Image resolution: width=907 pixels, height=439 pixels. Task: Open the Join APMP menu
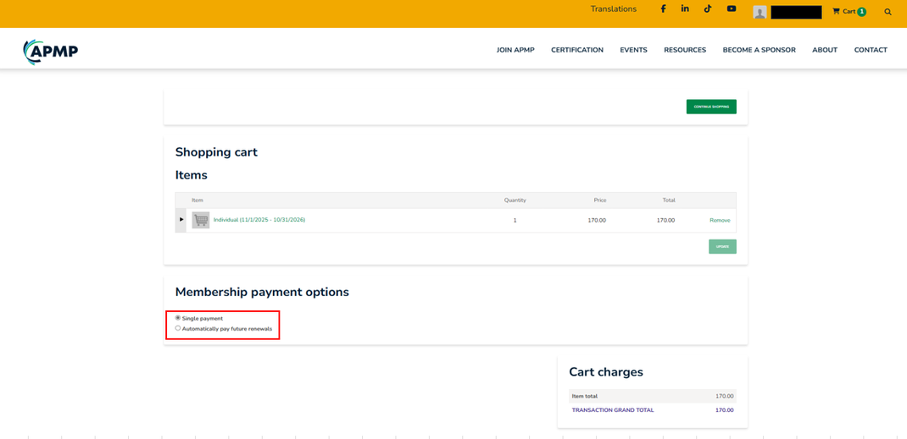click(515, 50)
